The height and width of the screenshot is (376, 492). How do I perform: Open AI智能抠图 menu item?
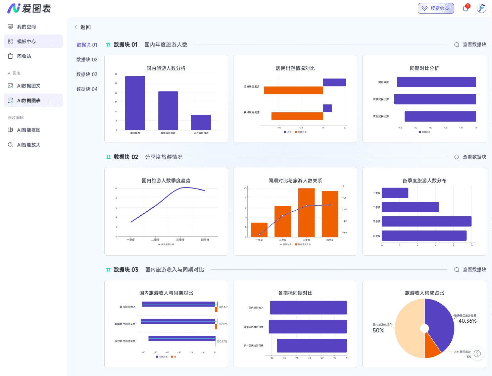point(33,130)
